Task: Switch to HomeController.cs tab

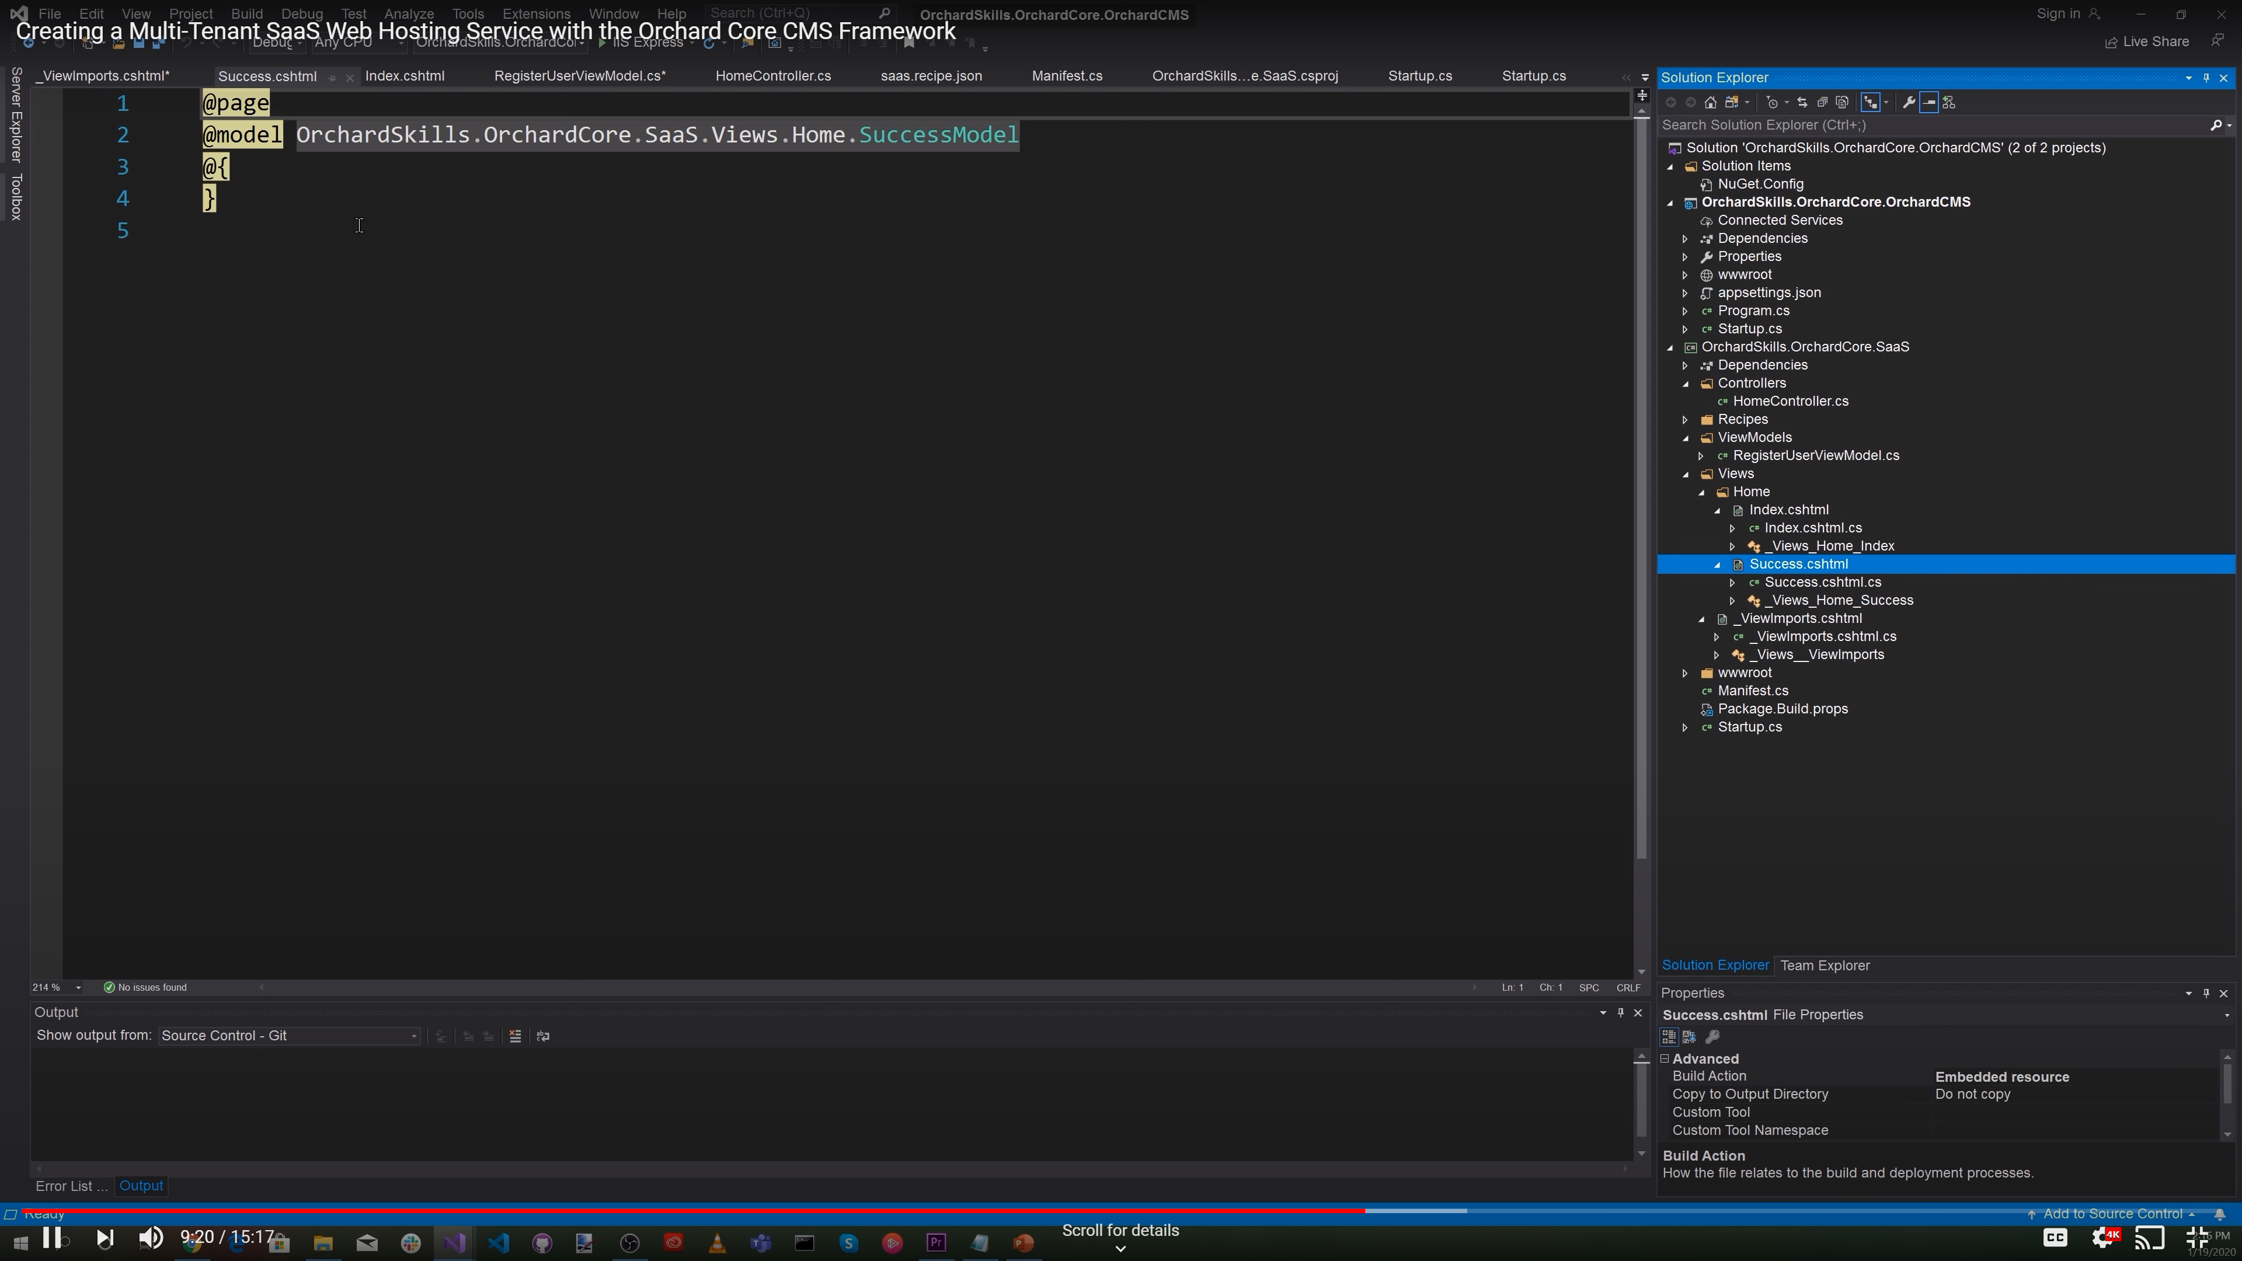Action: (773, 76)
